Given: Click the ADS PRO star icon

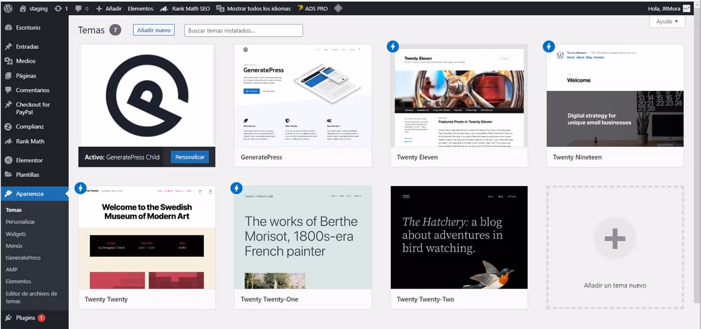Looking at the screenshot, I should click(x=301, y=8).
